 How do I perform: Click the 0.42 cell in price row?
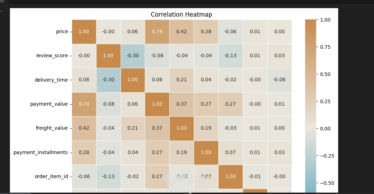pyautogui.click(x=181, y=31)
